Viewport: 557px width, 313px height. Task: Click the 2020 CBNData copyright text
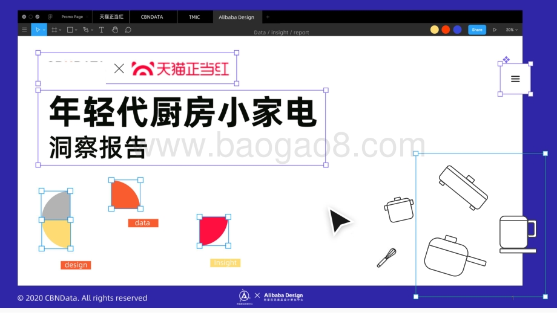pyautogui.click(x=82, y=298)
